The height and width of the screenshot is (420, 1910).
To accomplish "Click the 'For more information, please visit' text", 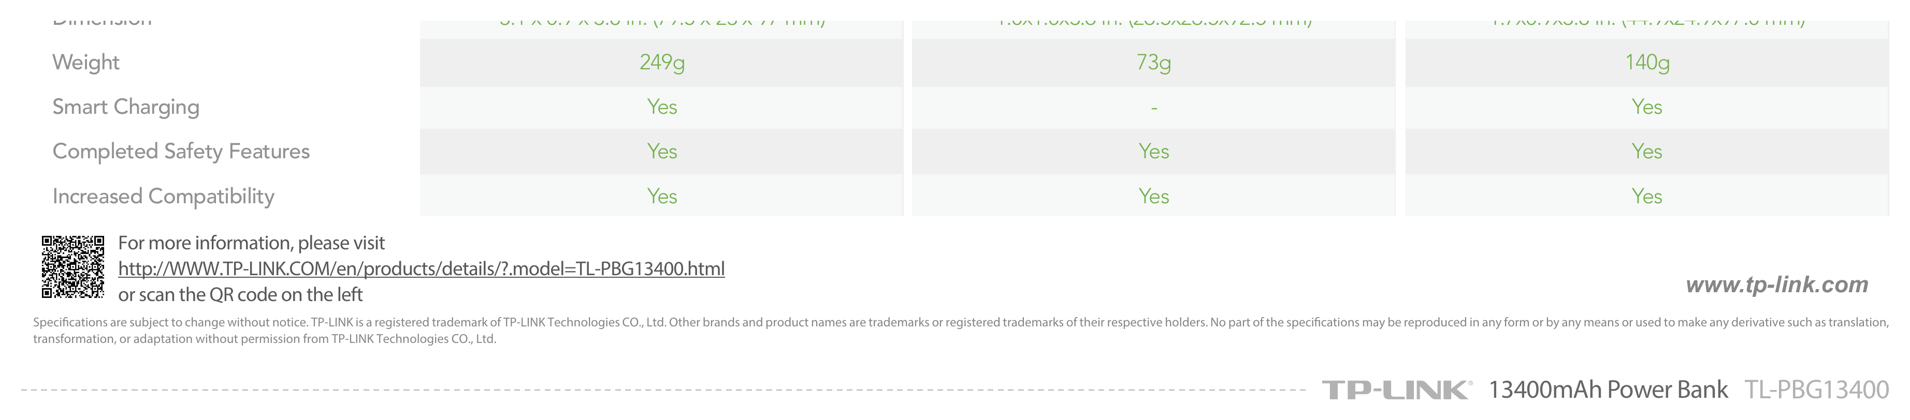I will pos(251,243).
